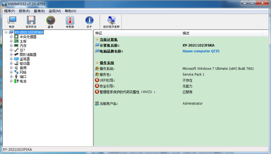Viewport: 271px width, 154px height.
Task: Click the 关于 info icon
Action: tap(89, 20)
